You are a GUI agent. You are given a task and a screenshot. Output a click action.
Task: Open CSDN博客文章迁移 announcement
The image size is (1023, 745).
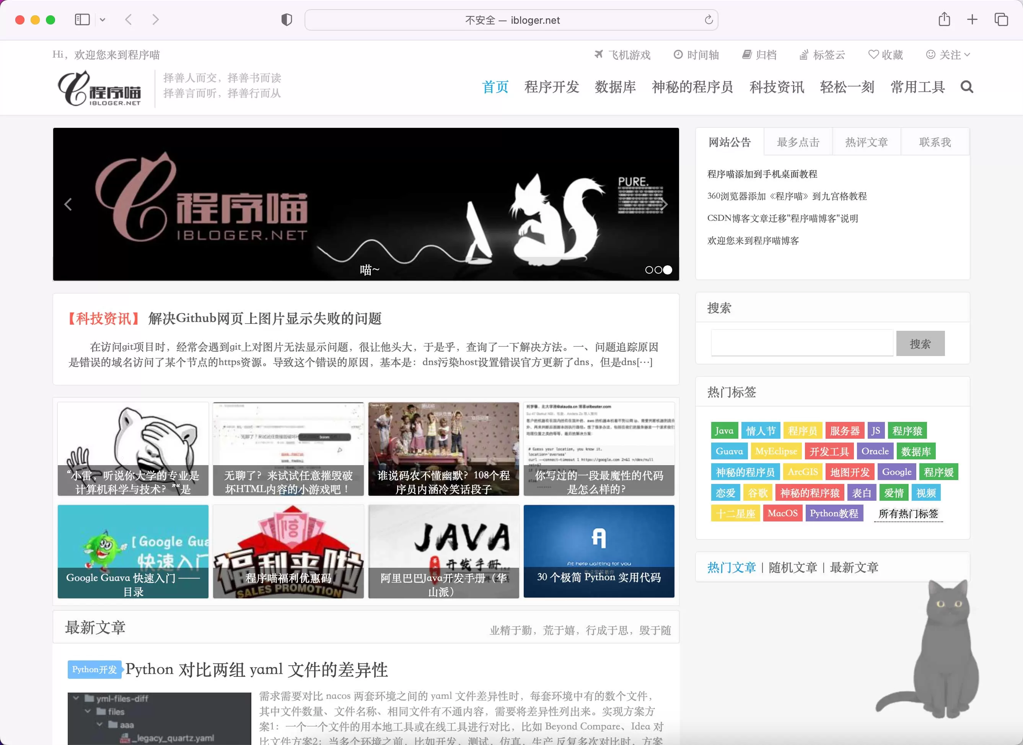(x=782, y=218)
